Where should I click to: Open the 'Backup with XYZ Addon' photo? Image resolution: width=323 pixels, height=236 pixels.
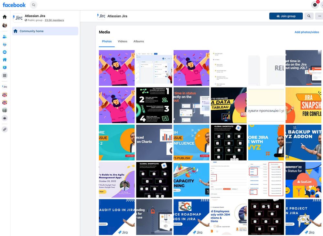303,143
